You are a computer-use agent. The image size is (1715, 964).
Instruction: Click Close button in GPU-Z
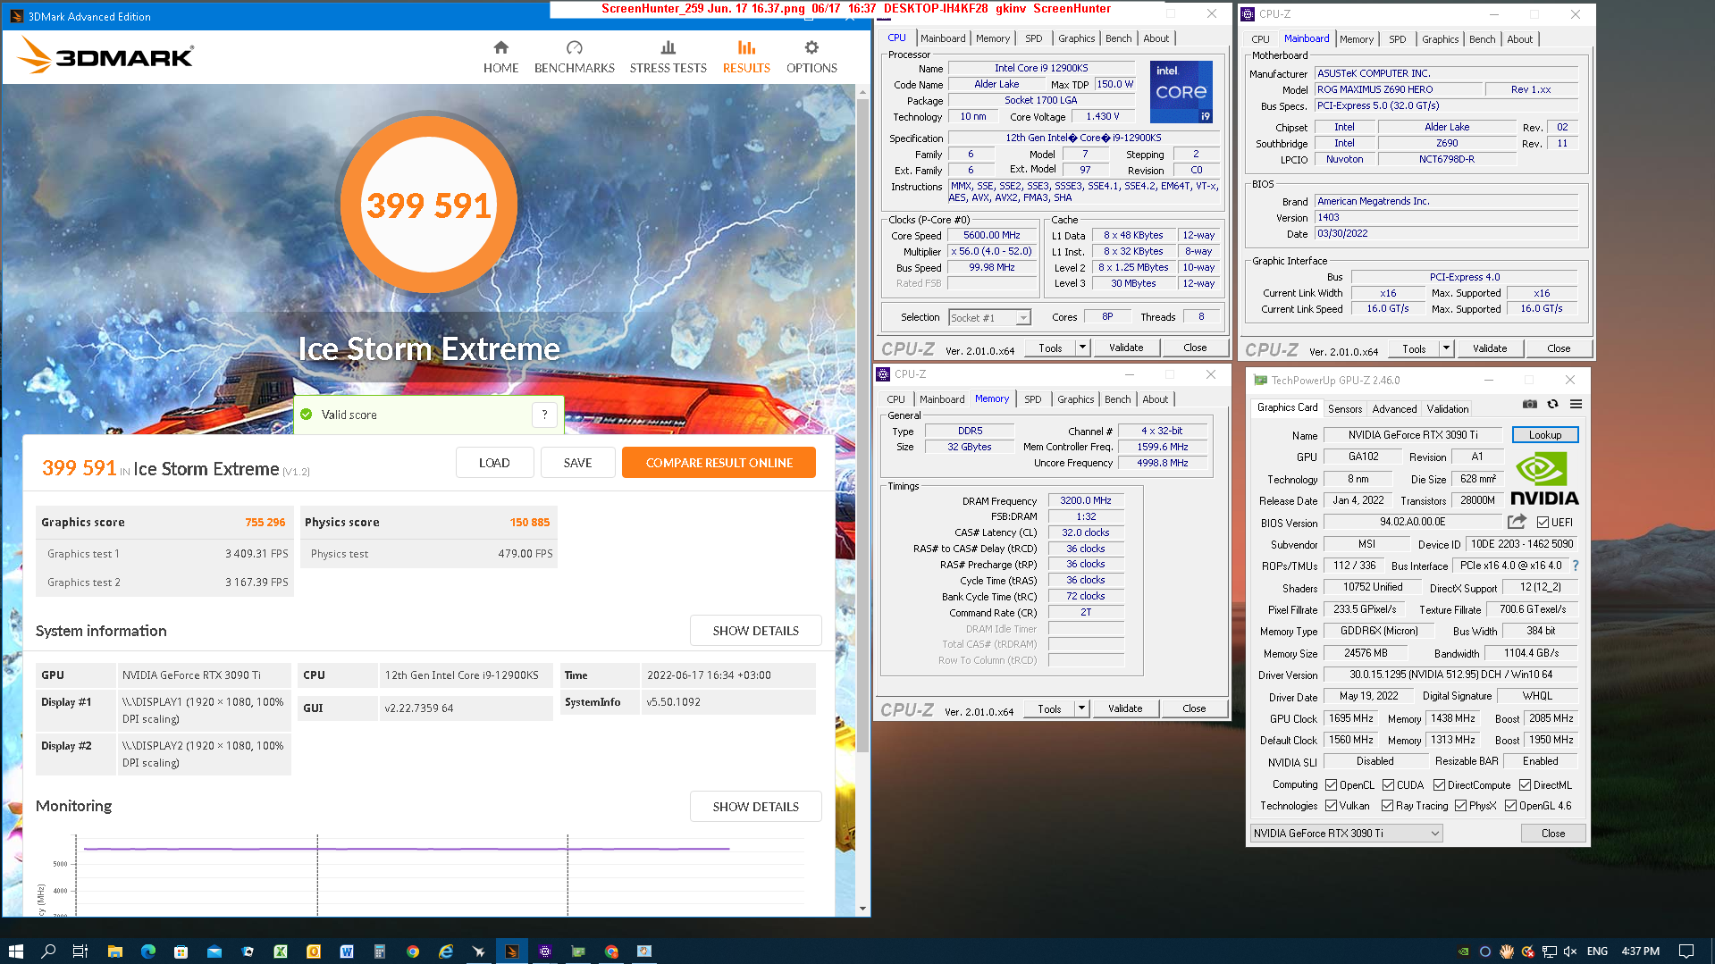pyautogui.click(x=1552, y=833)
